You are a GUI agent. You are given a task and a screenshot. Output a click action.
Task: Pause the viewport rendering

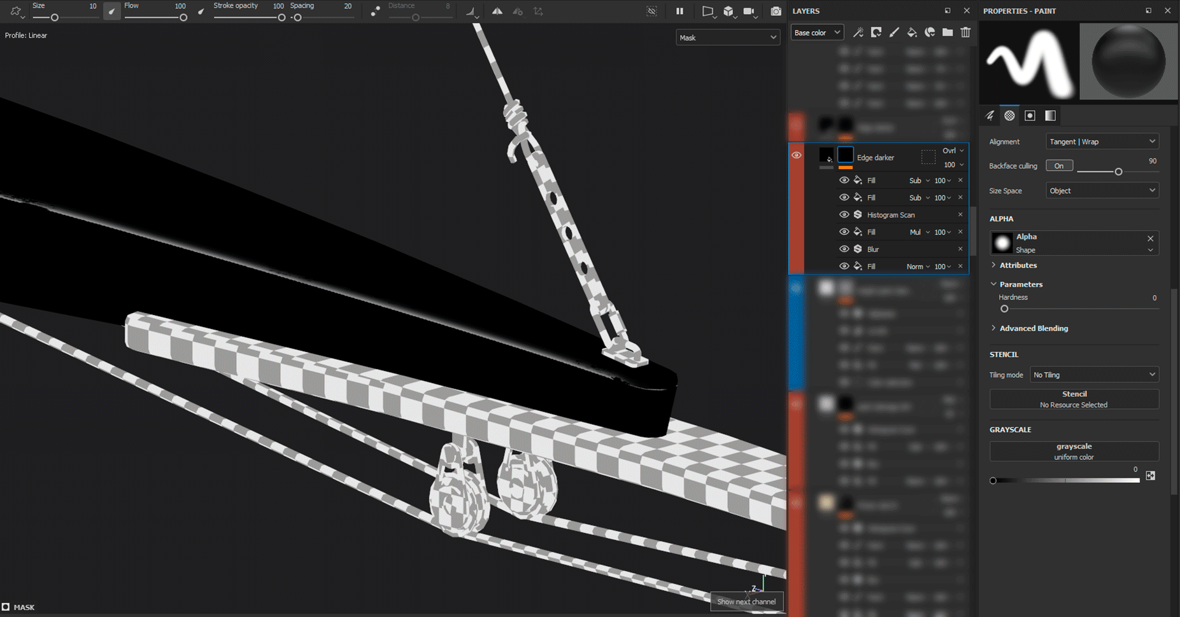[x=679, y=11]
